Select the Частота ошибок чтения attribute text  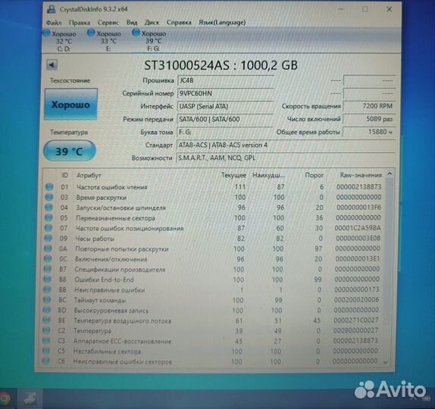[x=112, y=187]
